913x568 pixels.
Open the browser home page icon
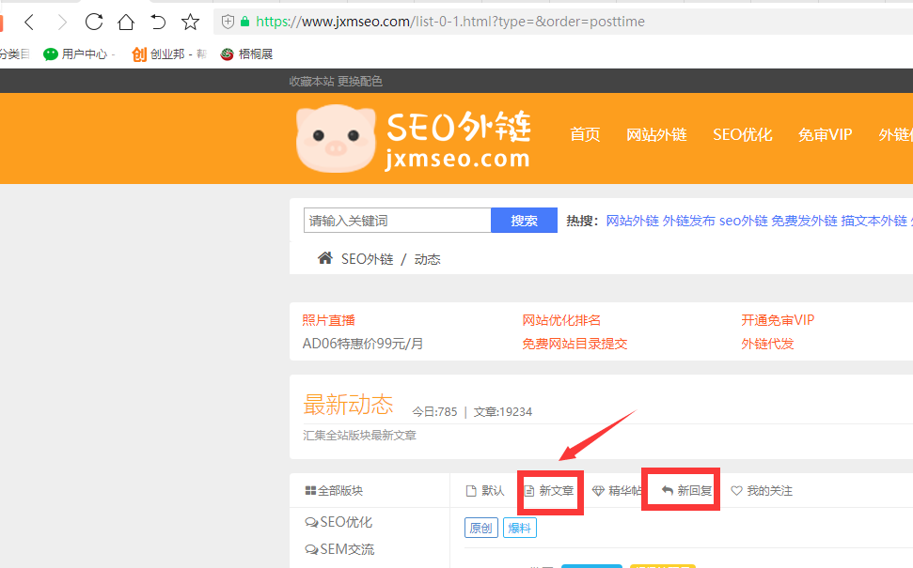point(126,23)
